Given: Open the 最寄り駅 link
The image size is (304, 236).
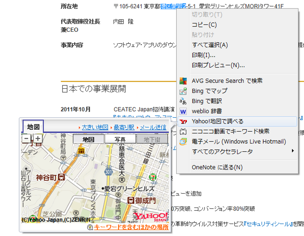Looking at the screenshot, I should pos(124,127).
